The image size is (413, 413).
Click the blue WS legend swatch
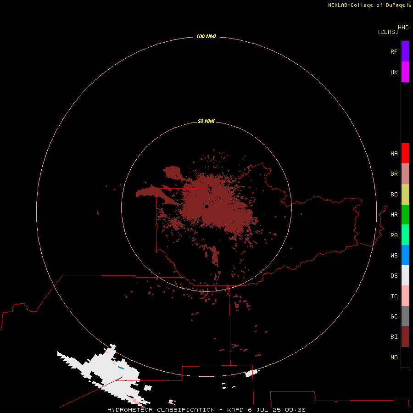click(405, 255)
